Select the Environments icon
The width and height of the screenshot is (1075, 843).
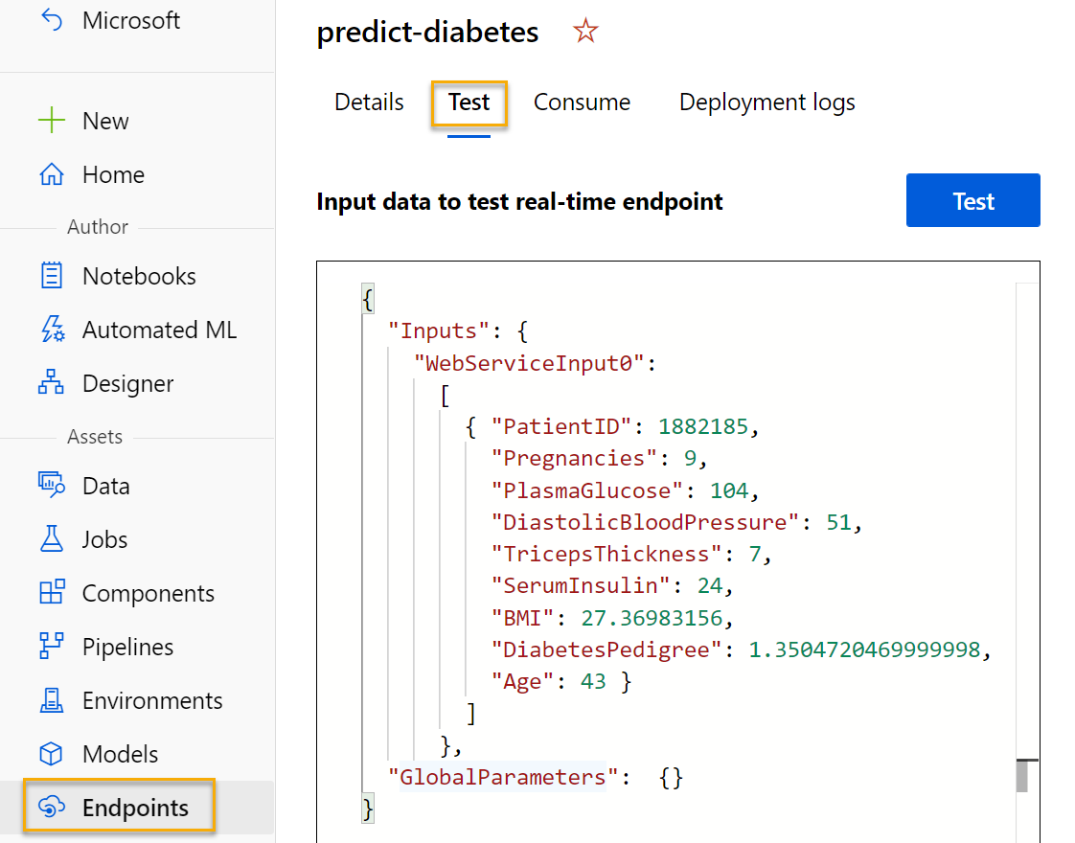point(51,700)
